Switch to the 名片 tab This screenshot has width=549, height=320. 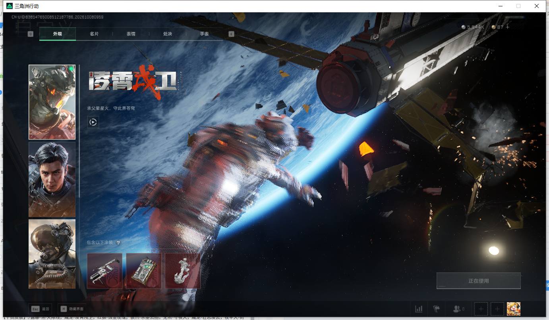94,34
